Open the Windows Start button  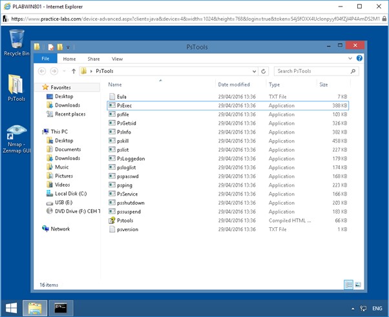point(11,309)
